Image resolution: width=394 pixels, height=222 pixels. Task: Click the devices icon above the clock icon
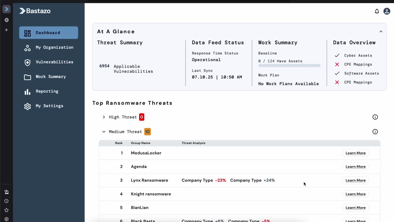(6, 192)
